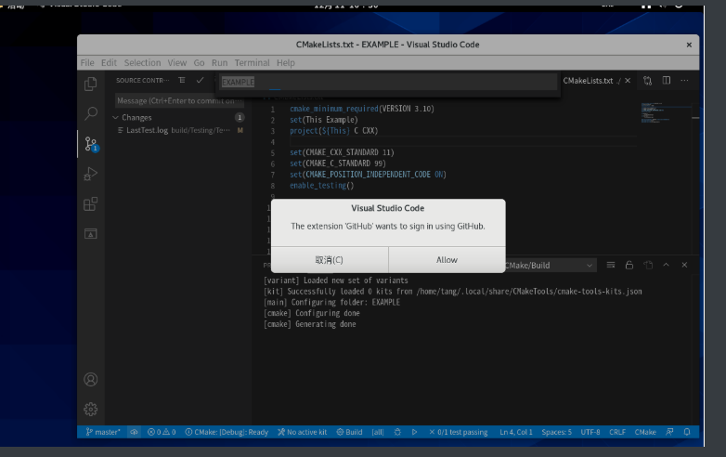The height and width of the screenshot is (457, 726).
Task: Change the [all] build target
Action: tap(378, 432)
